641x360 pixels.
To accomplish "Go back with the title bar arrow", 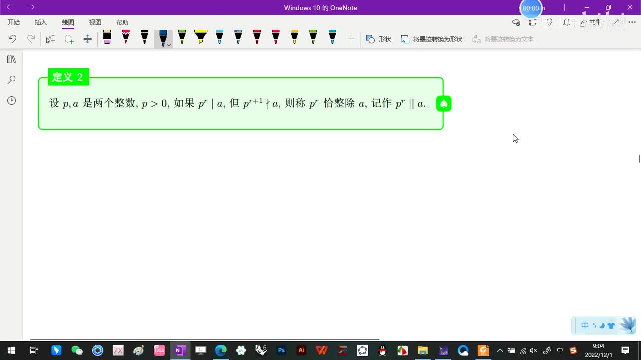I will coord(10,7).
